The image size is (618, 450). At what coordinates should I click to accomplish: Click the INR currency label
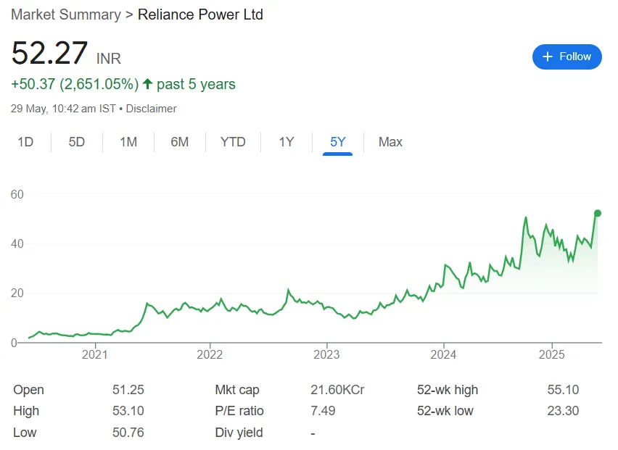coord(109,59)
